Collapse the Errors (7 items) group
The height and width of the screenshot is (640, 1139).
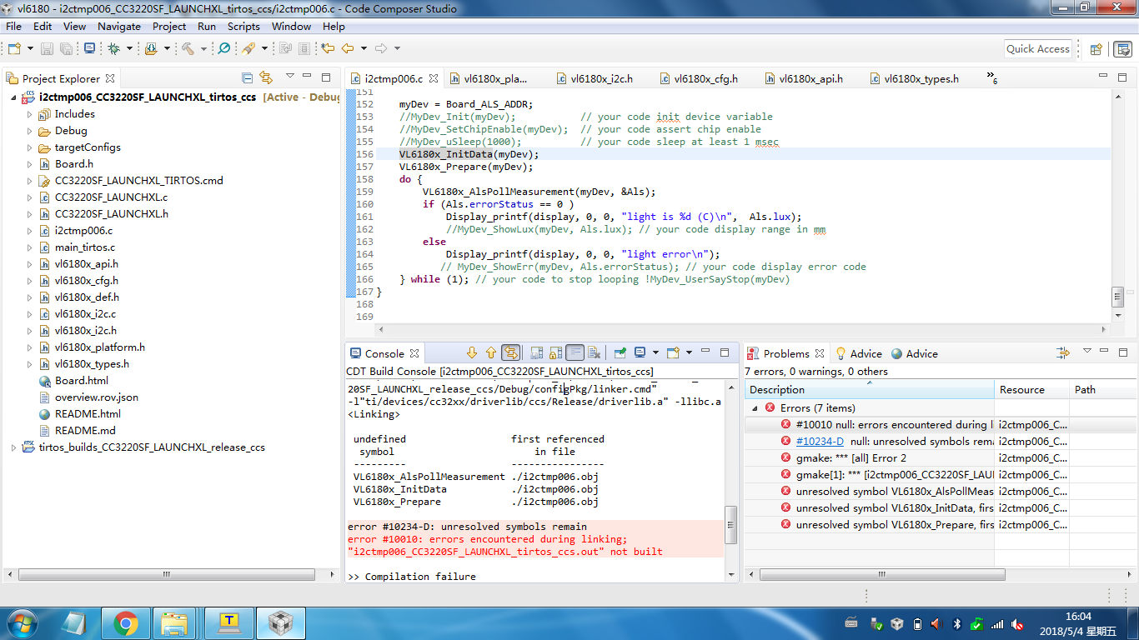pos(755,408)
